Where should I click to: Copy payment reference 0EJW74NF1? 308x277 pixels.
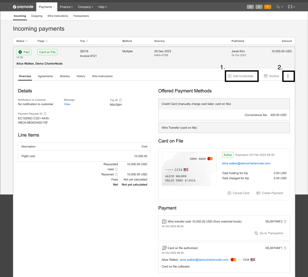pos(285,248)
